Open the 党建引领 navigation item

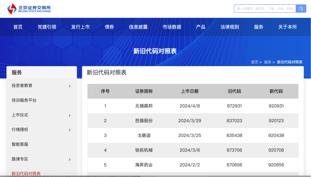tap(47, 27)
